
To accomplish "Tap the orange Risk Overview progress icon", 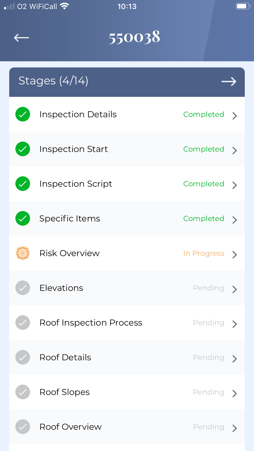I will tap(23, 253).
